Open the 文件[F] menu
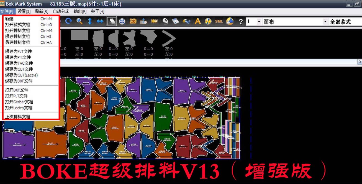 tap(7, 12)
